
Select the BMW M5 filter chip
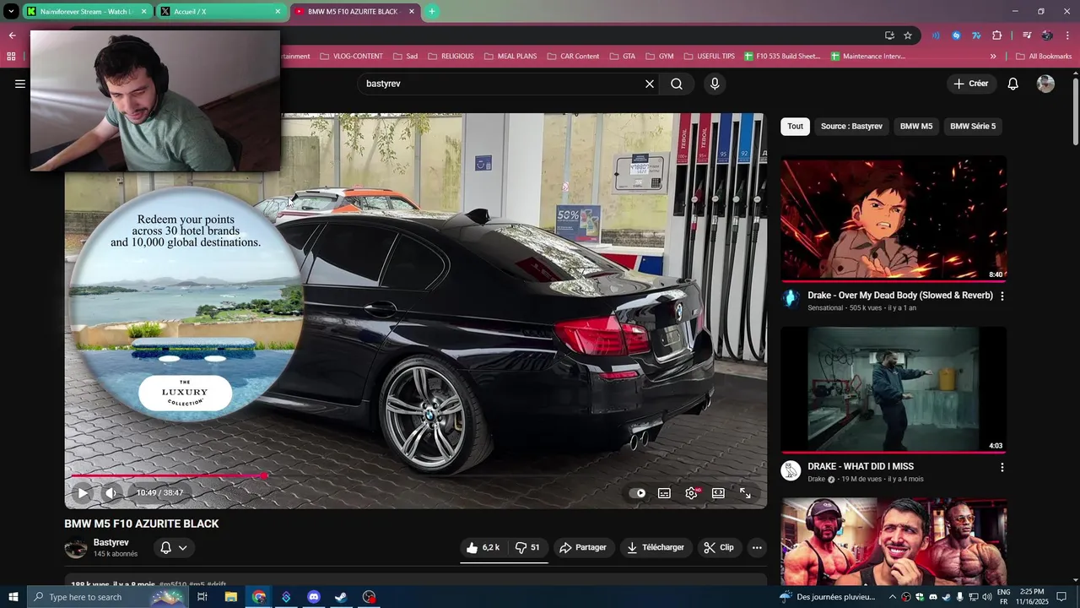tap(916, 127)
